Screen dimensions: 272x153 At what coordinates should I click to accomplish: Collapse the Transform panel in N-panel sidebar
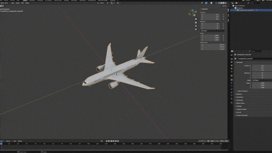[204, 9]
